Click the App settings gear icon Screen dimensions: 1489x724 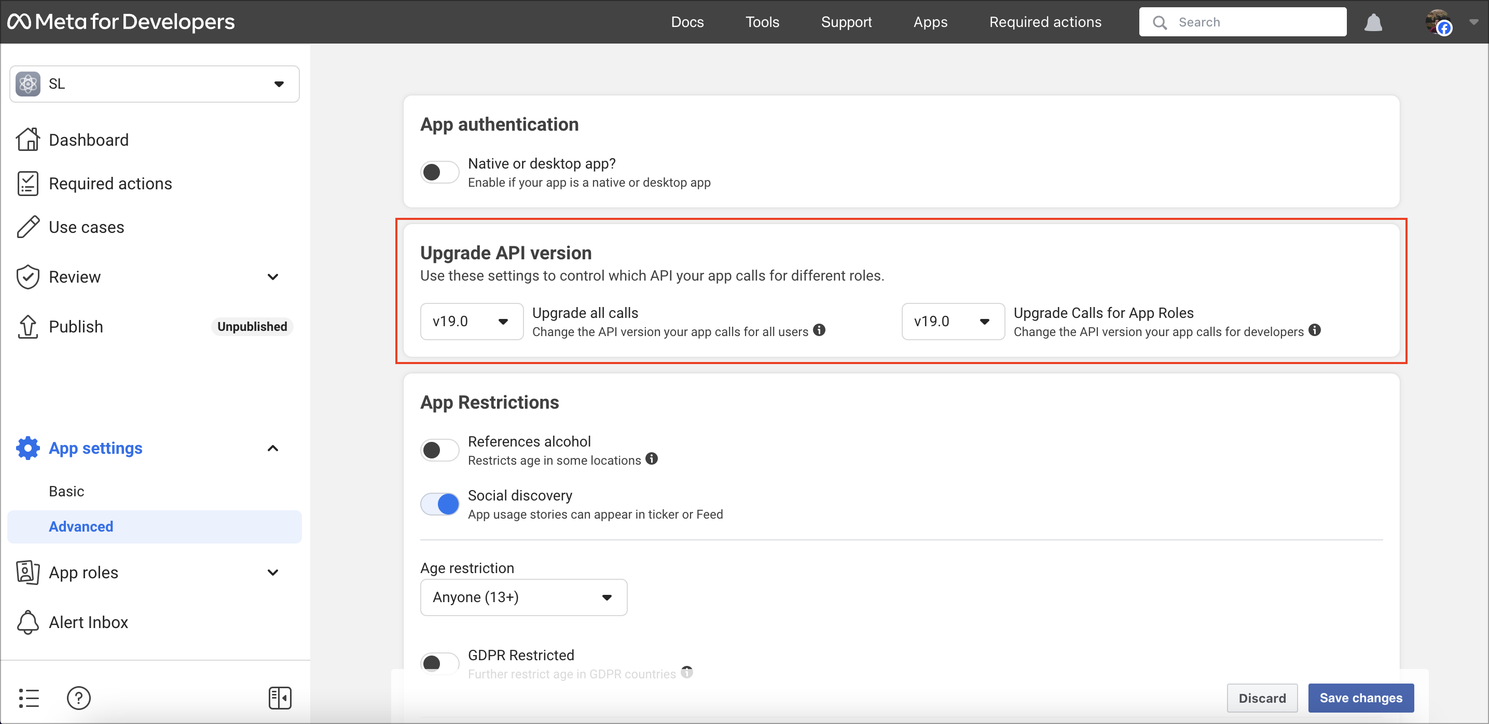[x=27, y=448]
